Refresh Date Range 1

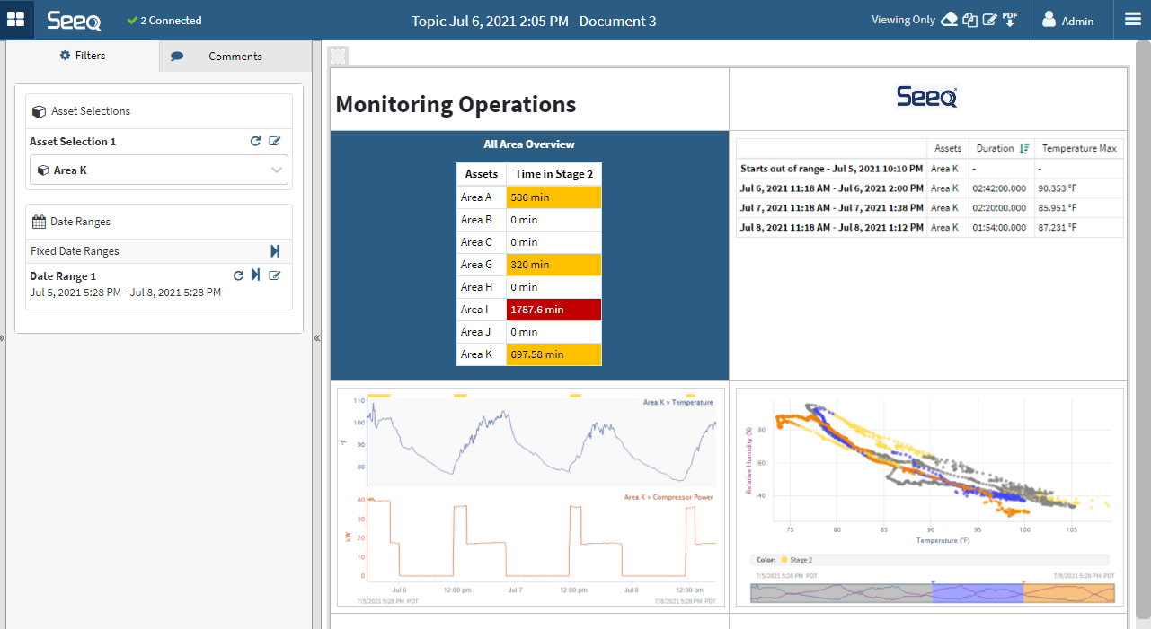(238, 275)
